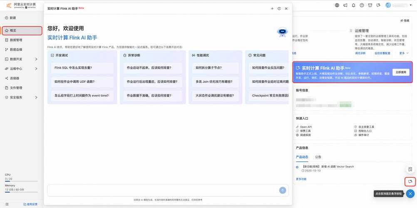417x208 pixels.
Task: Click the AI assistant robot mascot
Action: tap(282, 32)
